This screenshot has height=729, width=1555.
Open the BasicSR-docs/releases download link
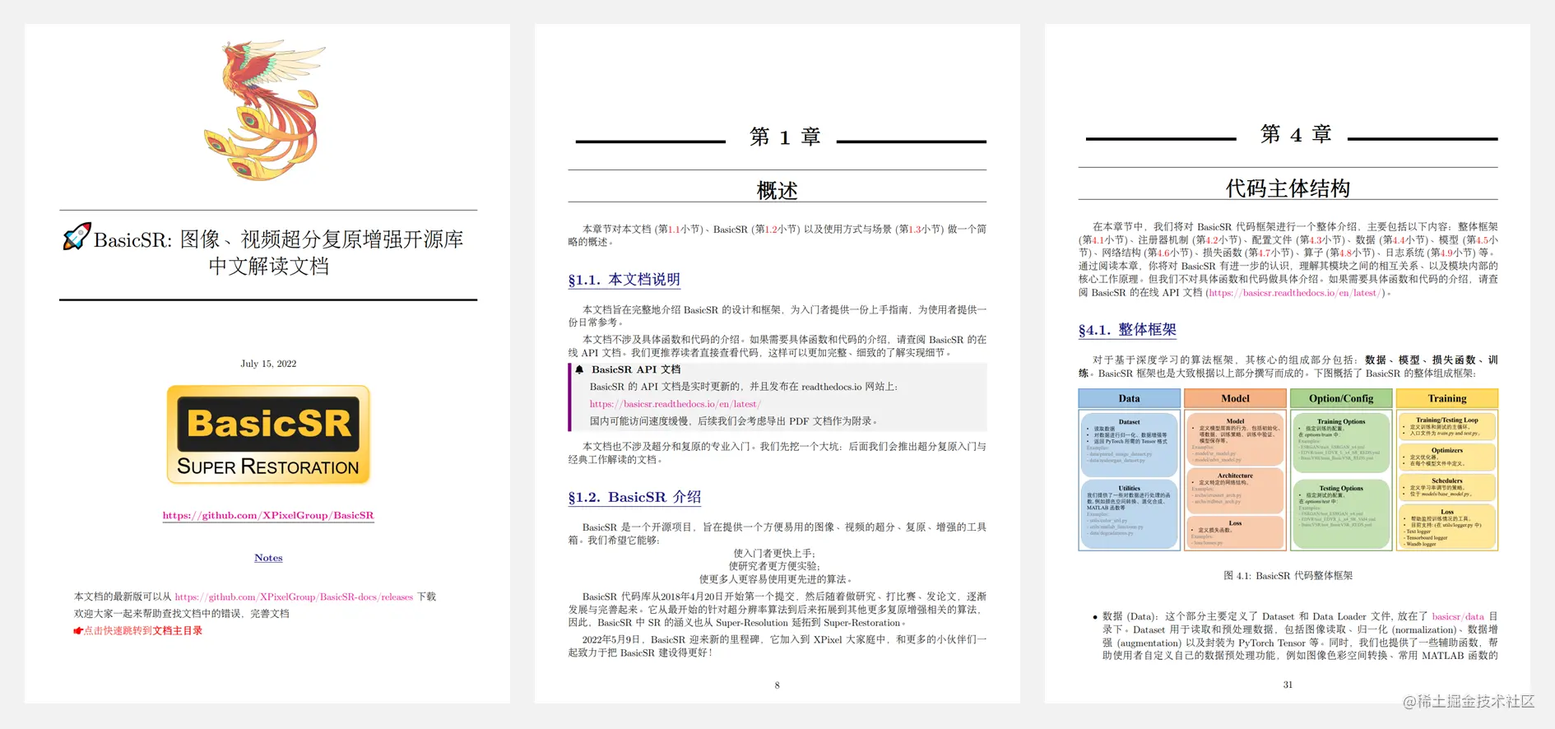pos(294,597)
